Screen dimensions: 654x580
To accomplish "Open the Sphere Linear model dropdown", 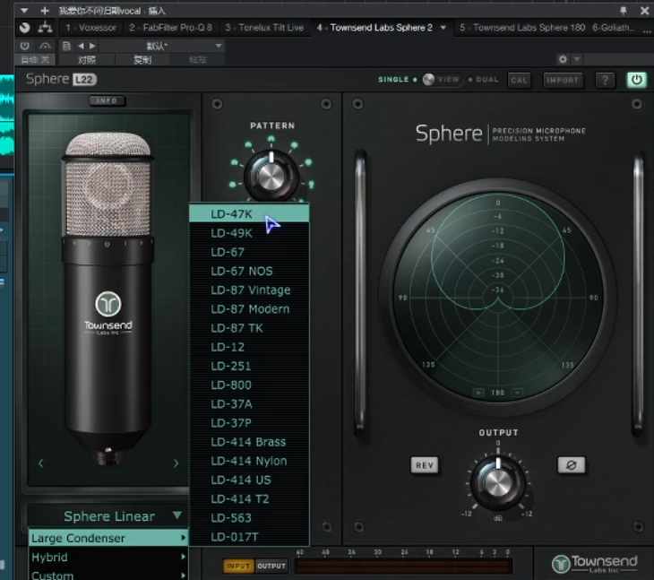I will pos(109,516).
